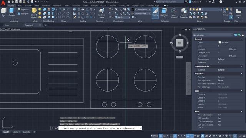Switch to the Visualize ribbon tab

pos(46,5)
